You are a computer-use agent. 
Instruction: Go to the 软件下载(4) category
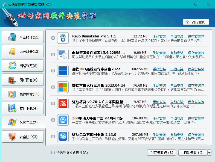pyautogui.click(x=23, y=108)
